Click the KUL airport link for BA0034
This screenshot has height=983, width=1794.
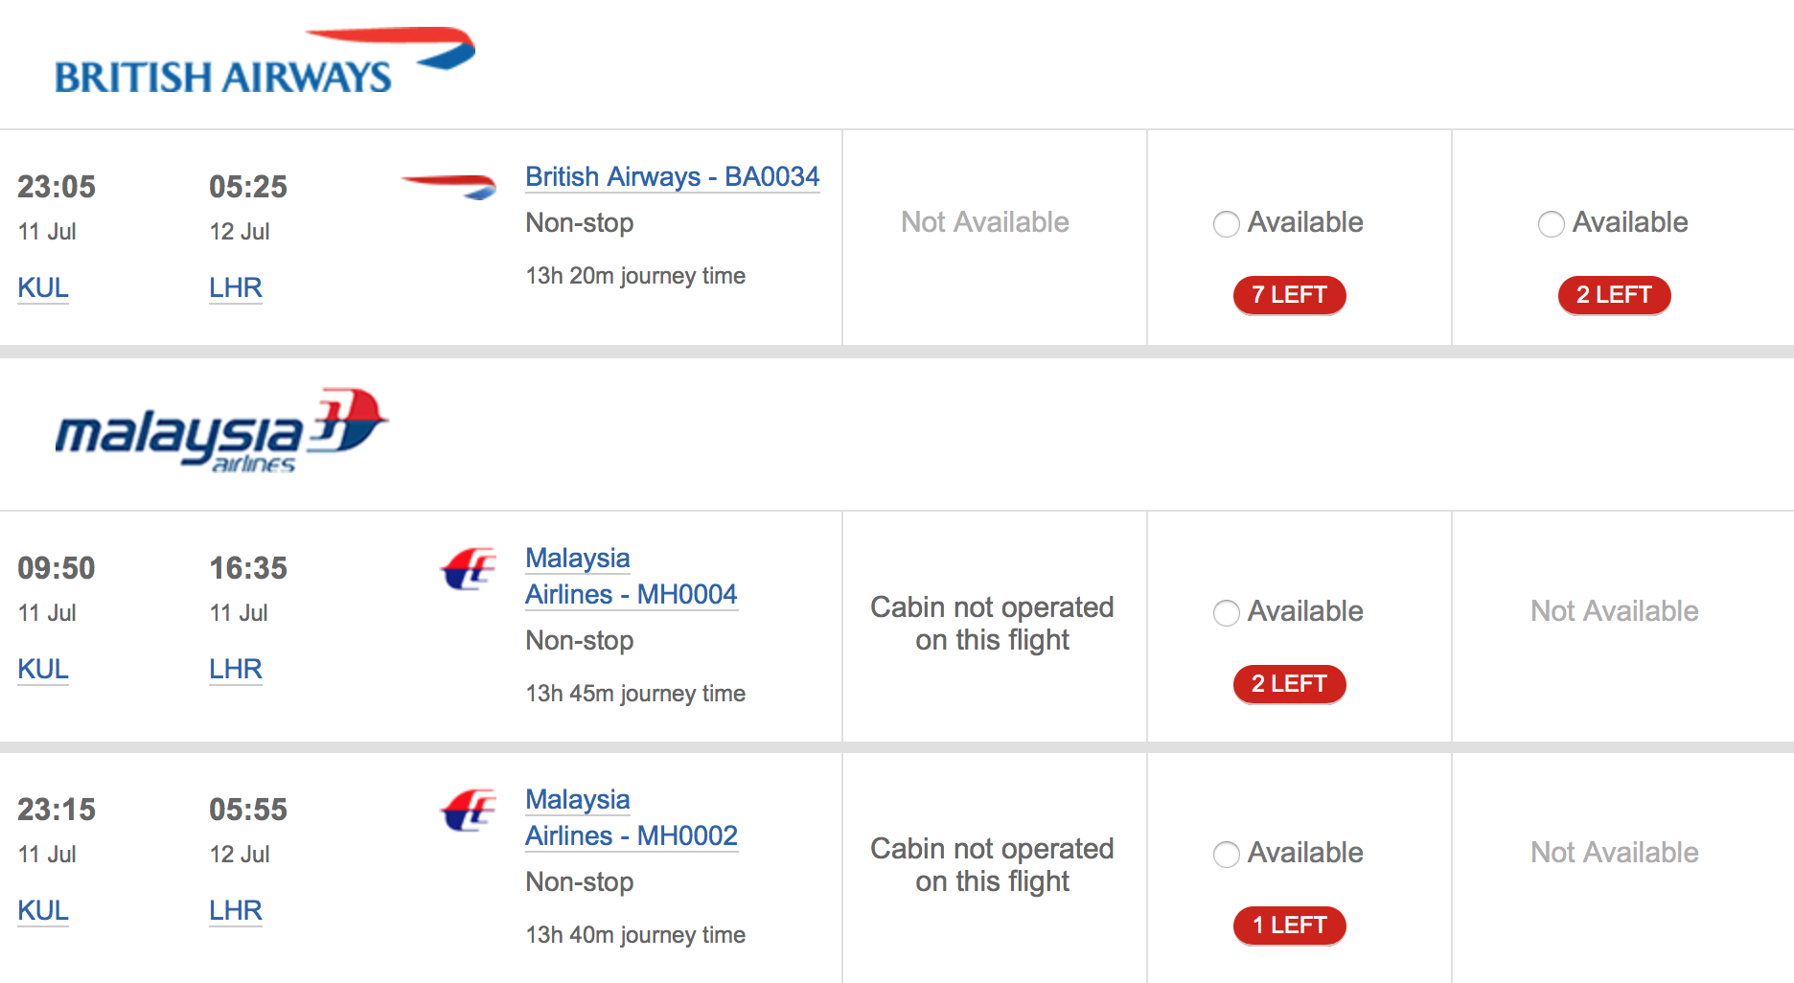pos(43,288)
